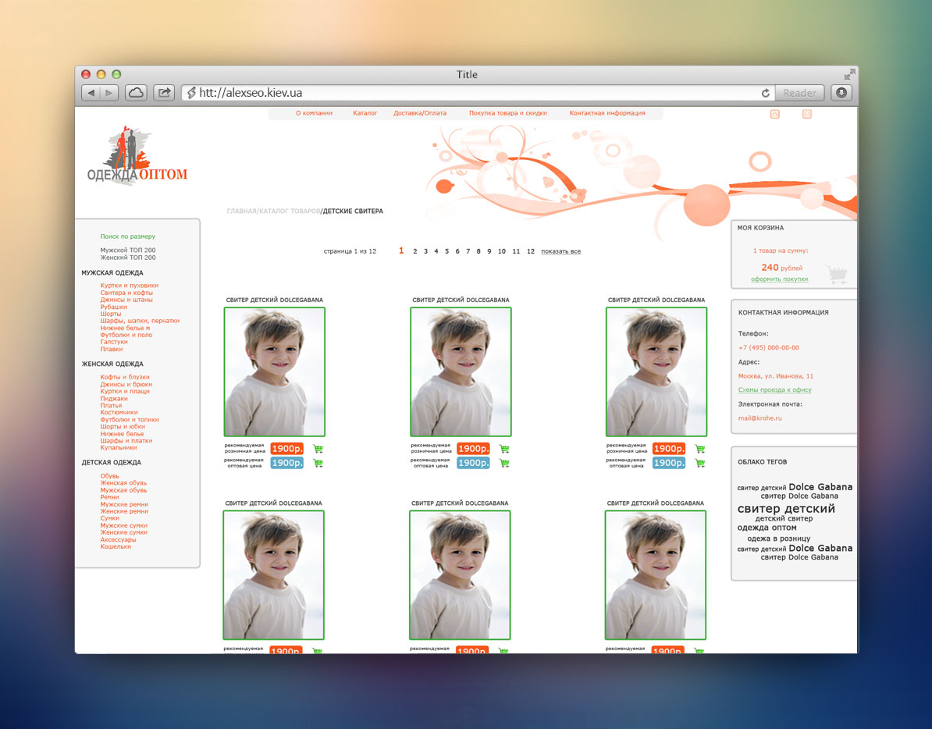
Task: Click tag одежа в розницу
Action: point(779,539)
